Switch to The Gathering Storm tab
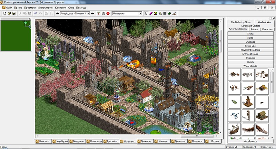Screen dimensions: 276x149 point(240,22)
